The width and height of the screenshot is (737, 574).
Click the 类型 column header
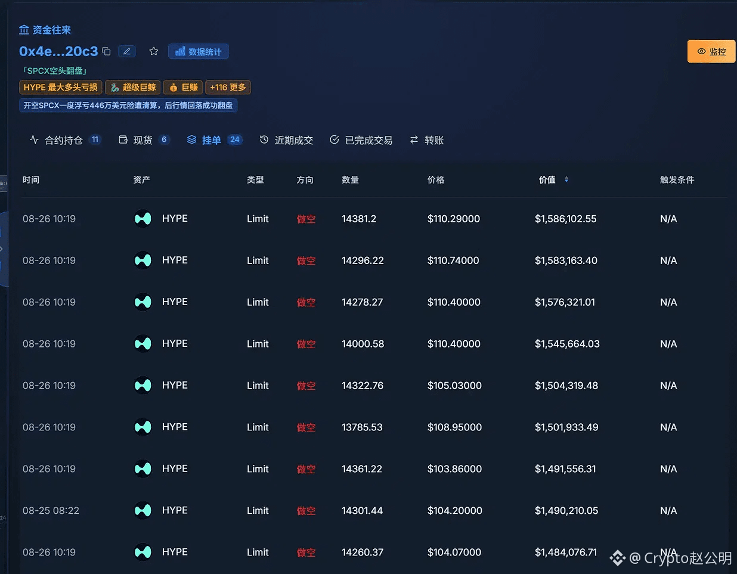coord(255,179)
